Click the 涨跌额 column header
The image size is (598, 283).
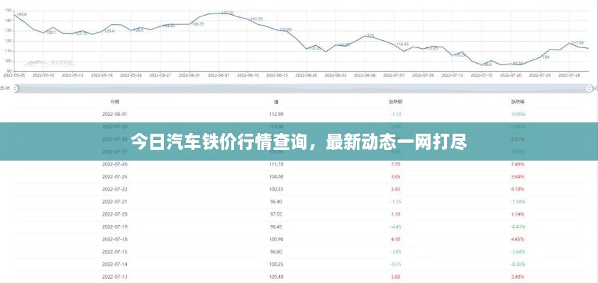click(x=396, y=102)
